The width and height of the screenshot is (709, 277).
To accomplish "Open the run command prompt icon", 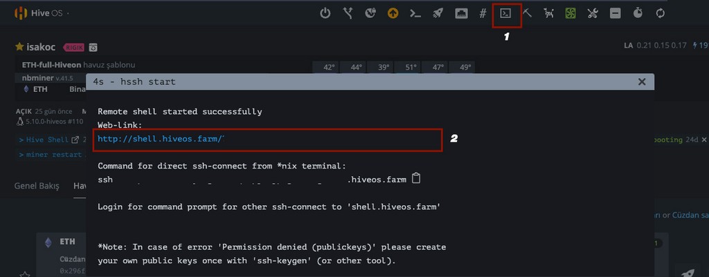I will point(415,13).
